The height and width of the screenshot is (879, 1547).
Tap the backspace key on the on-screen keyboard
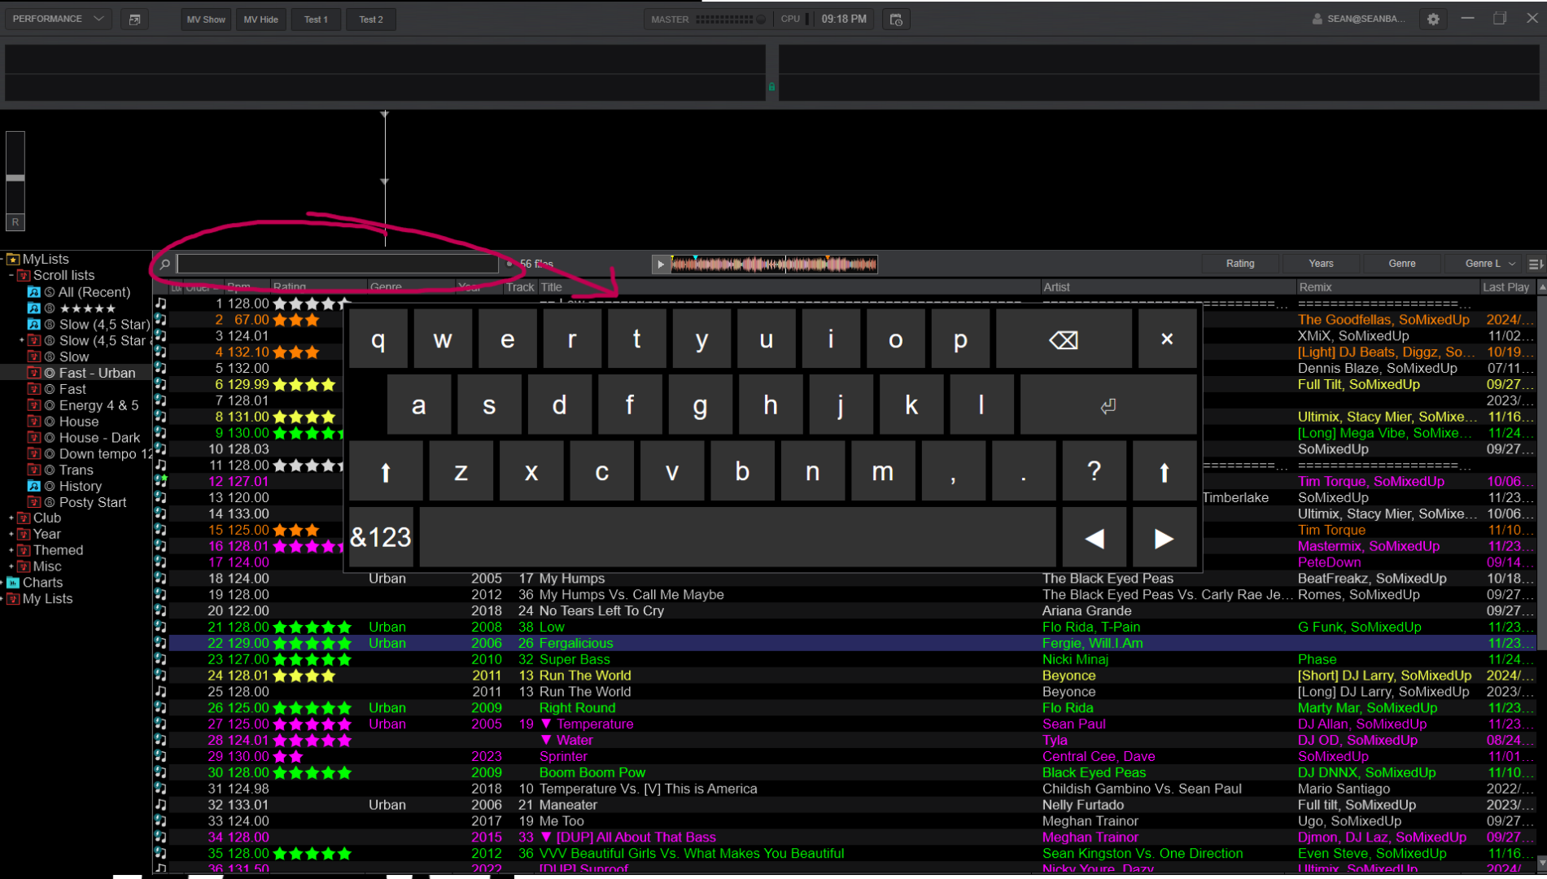pos(1064,339)
